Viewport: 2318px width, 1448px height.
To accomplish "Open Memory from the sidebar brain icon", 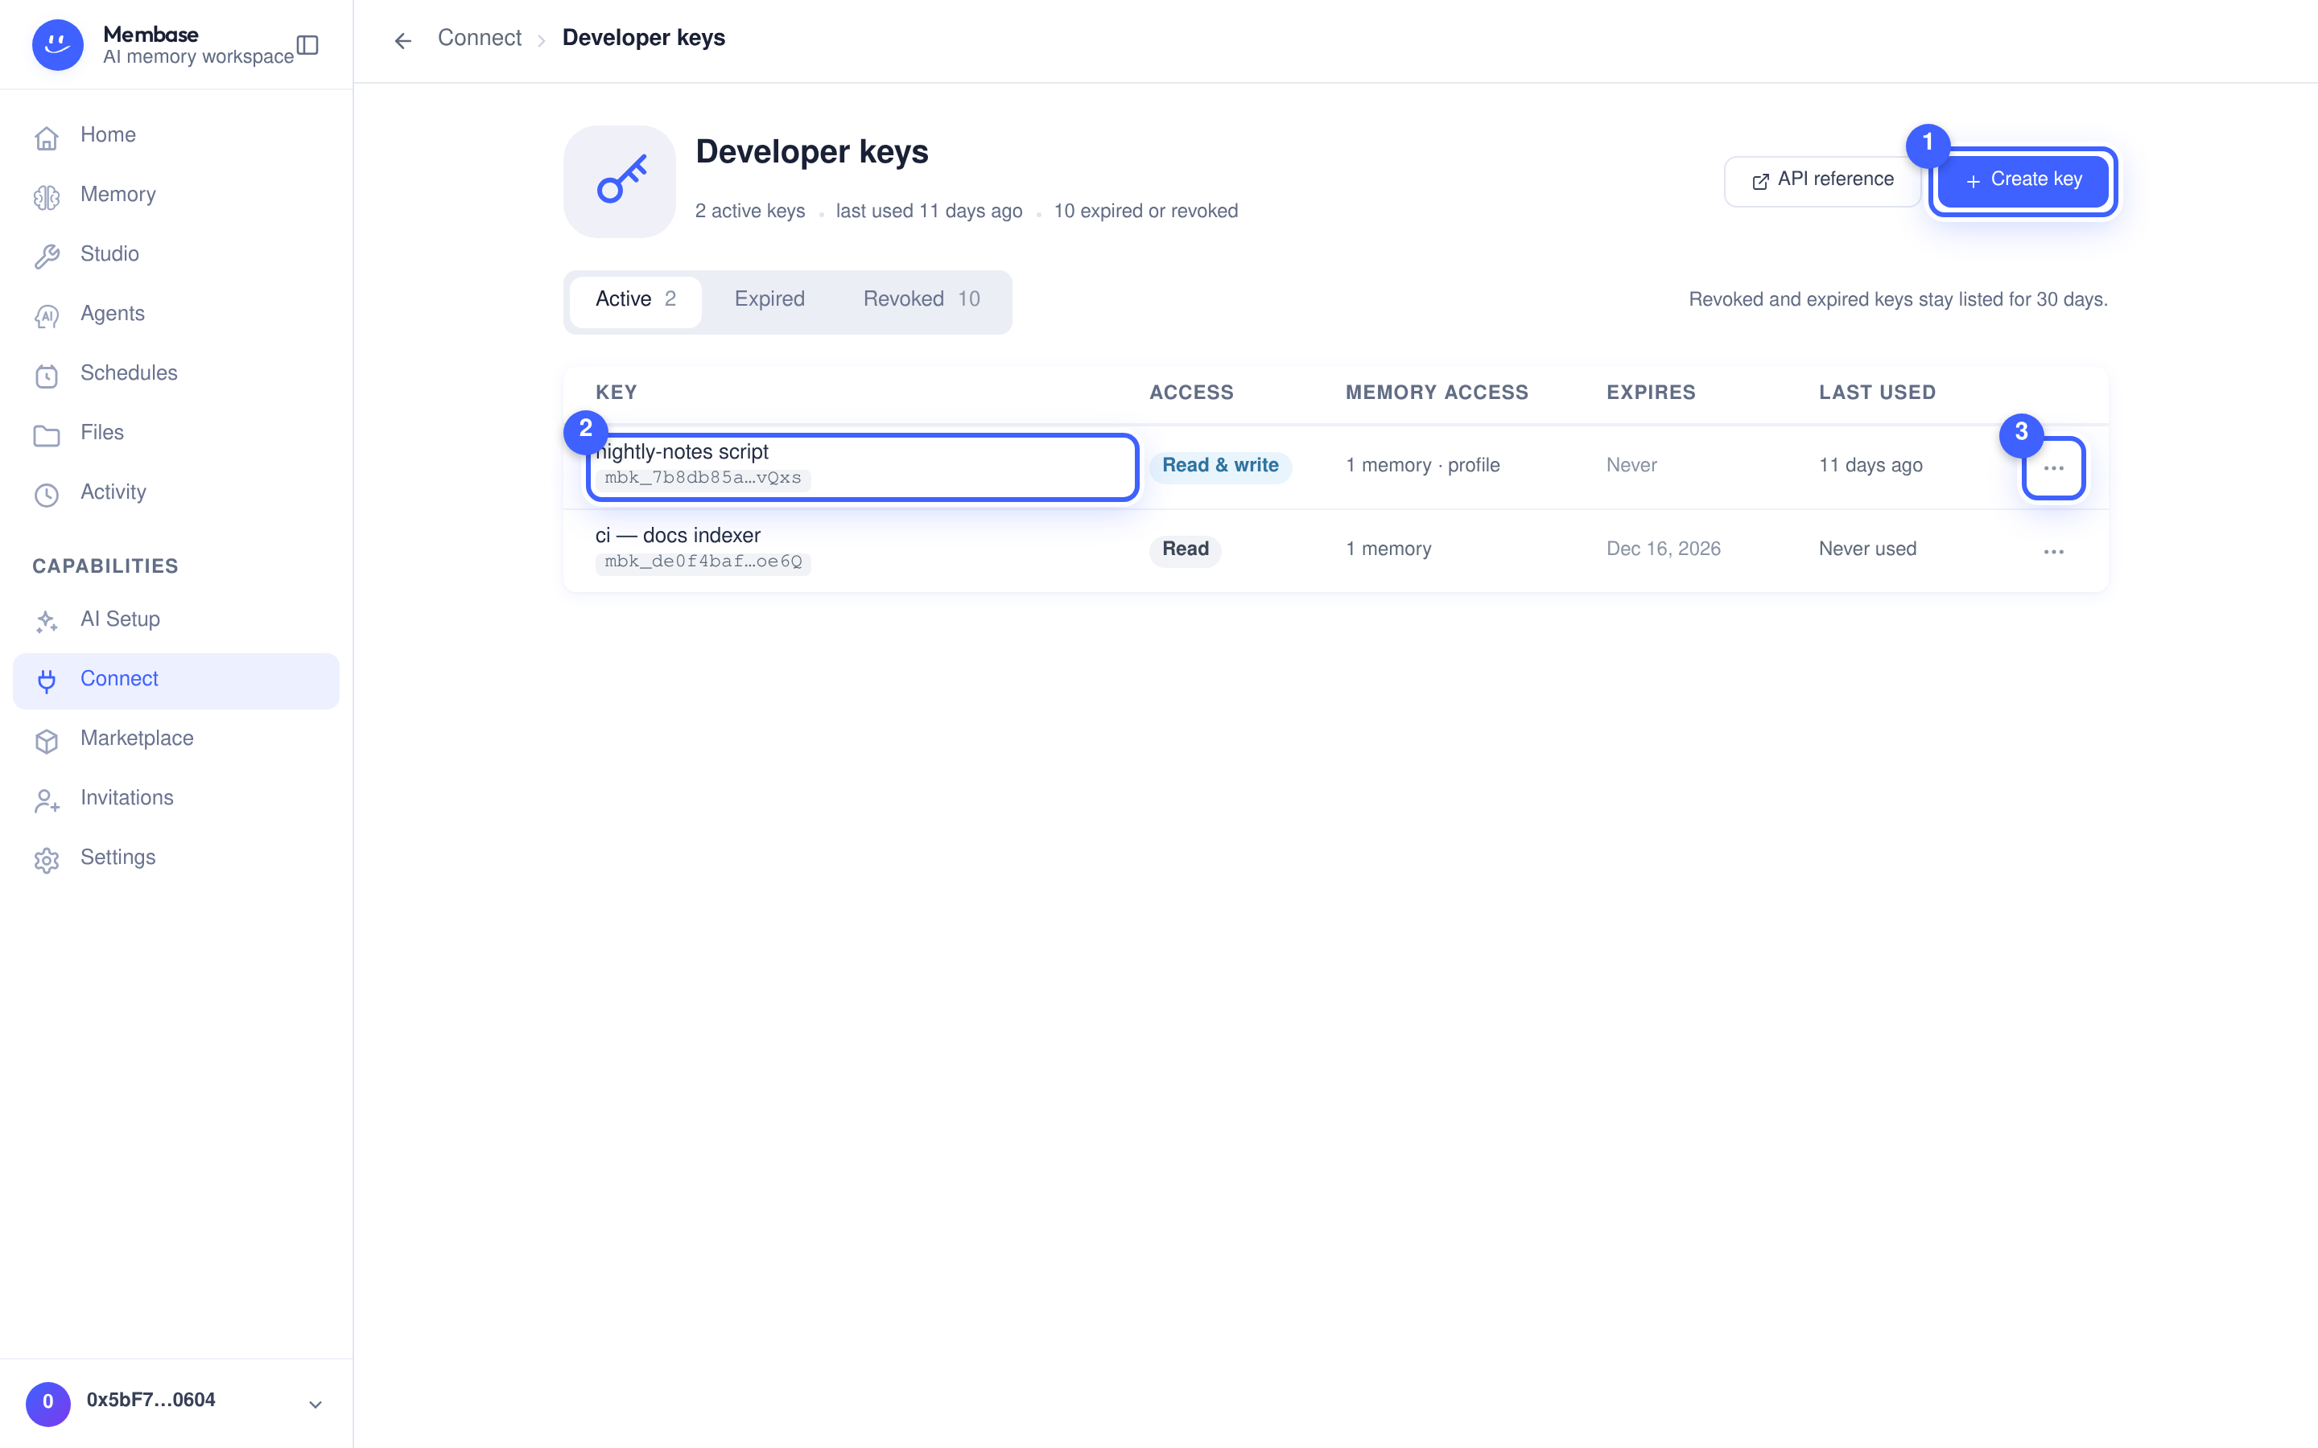I will pyautogui.click(x=46, y=196).
